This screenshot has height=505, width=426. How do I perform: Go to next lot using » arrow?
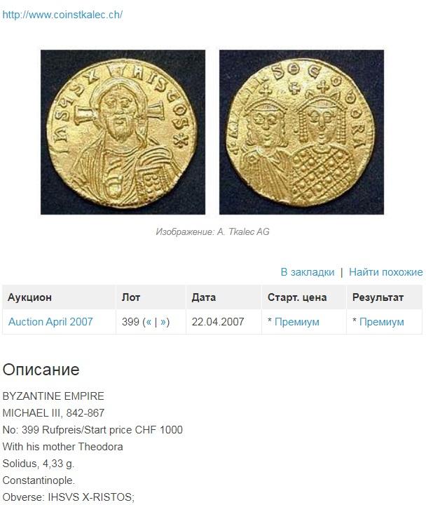coord(163,322)
